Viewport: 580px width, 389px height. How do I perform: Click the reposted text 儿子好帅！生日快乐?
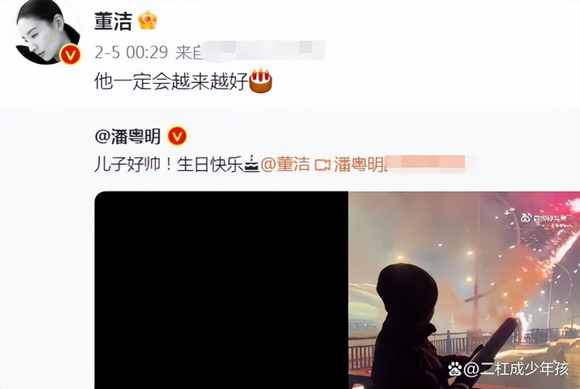(169, 164)
